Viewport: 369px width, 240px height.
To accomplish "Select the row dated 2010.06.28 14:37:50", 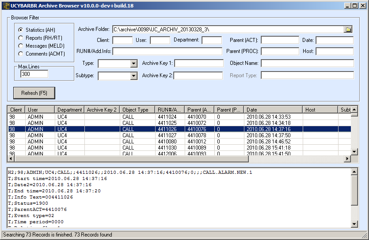I will tap(179, 135).
